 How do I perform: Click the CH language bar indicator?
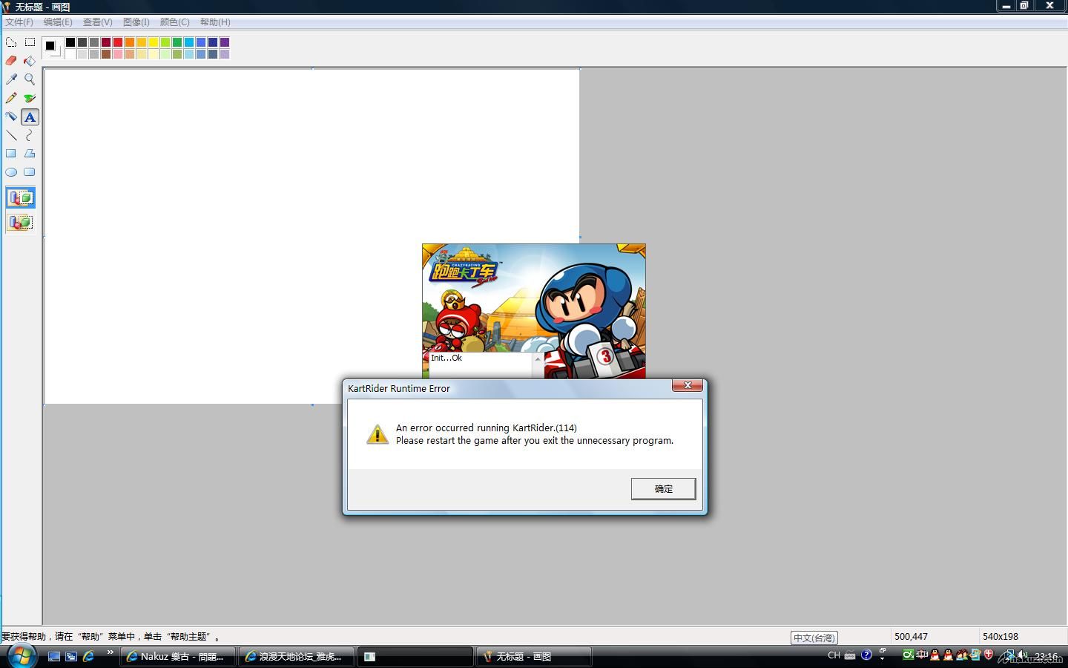pyautogui.click(x=834, y=655)
